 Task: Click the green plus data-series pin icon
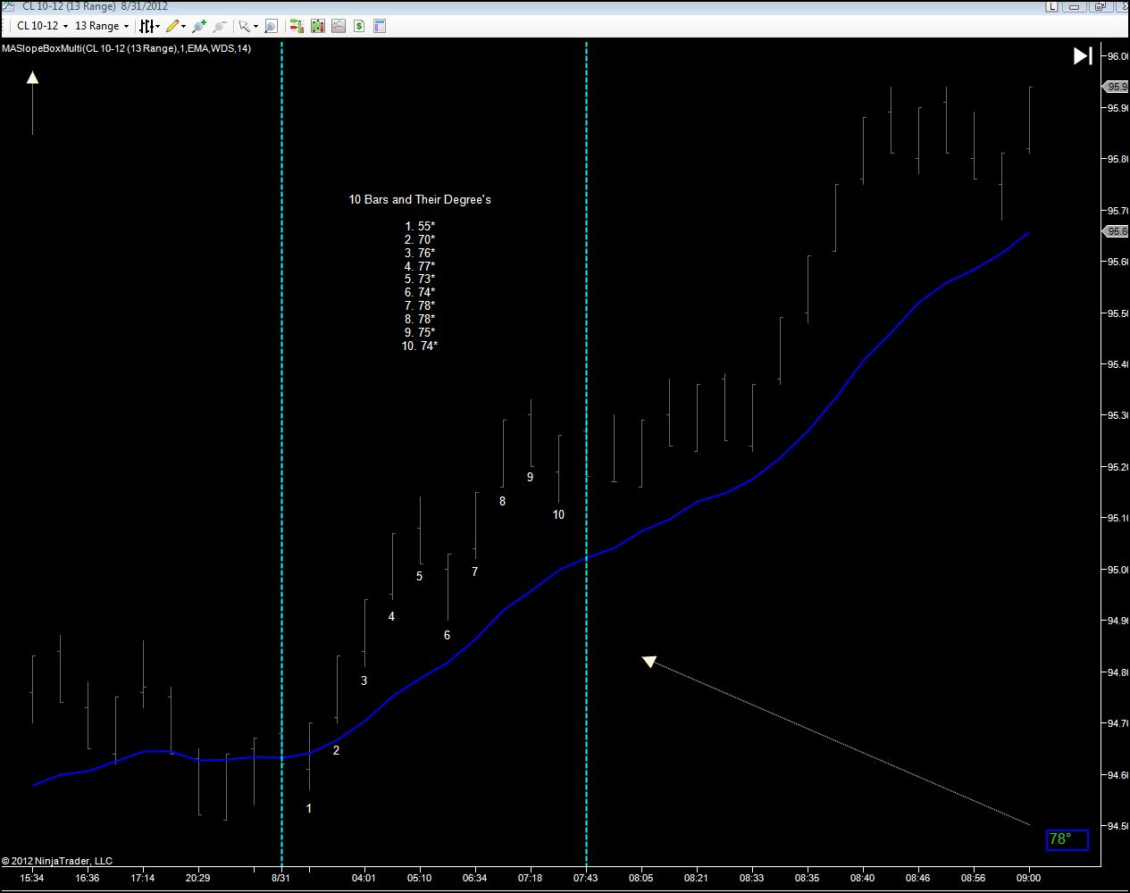click(198, 26)
